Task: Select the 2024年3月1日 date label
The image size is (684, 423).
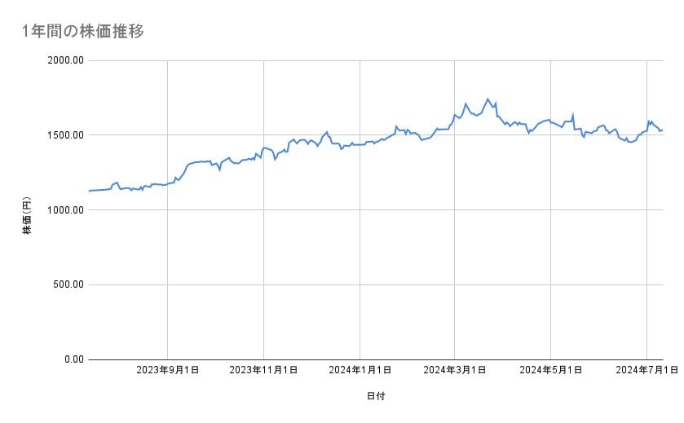Action: tap(454, 371)
